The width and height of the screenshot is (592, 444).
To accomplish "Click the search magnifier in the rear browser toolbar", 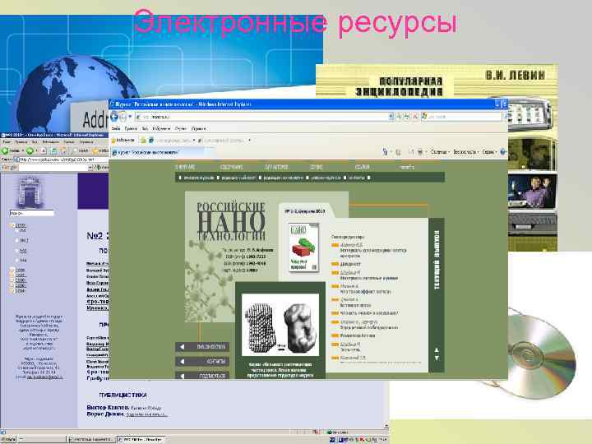I will (x=75, y=150).
